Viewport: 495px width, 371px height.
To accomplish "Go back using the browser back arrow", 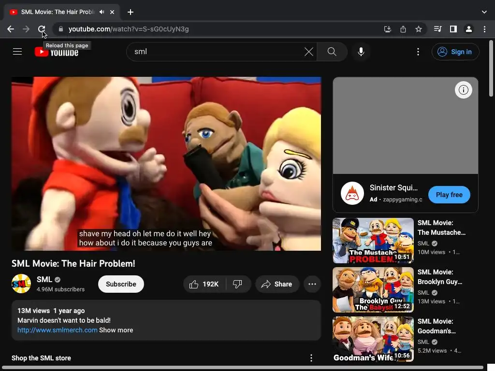I will (x=11, y=29).
